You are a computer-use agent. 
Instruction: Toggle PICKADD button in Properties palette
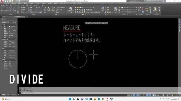coord(11,22)
